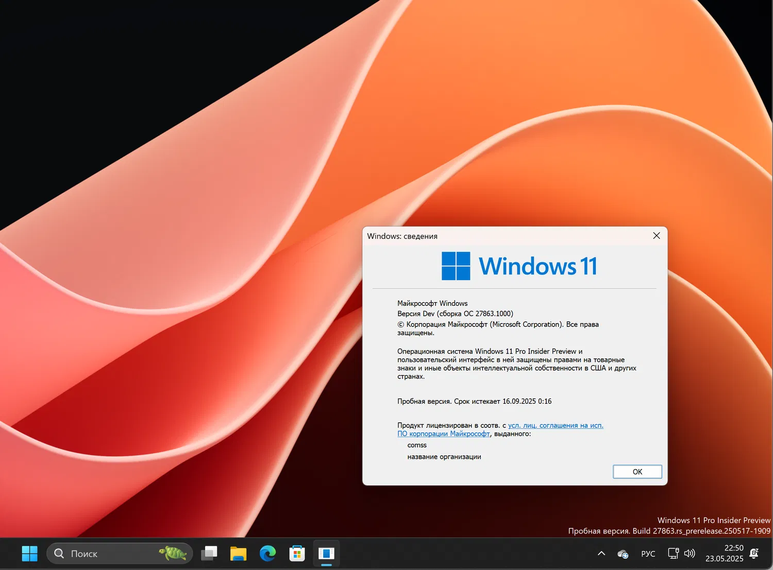The width and height of the screenshot is (773, 570).
Task: Open Microsoft Edge from the taskbar
Action: 267,554
